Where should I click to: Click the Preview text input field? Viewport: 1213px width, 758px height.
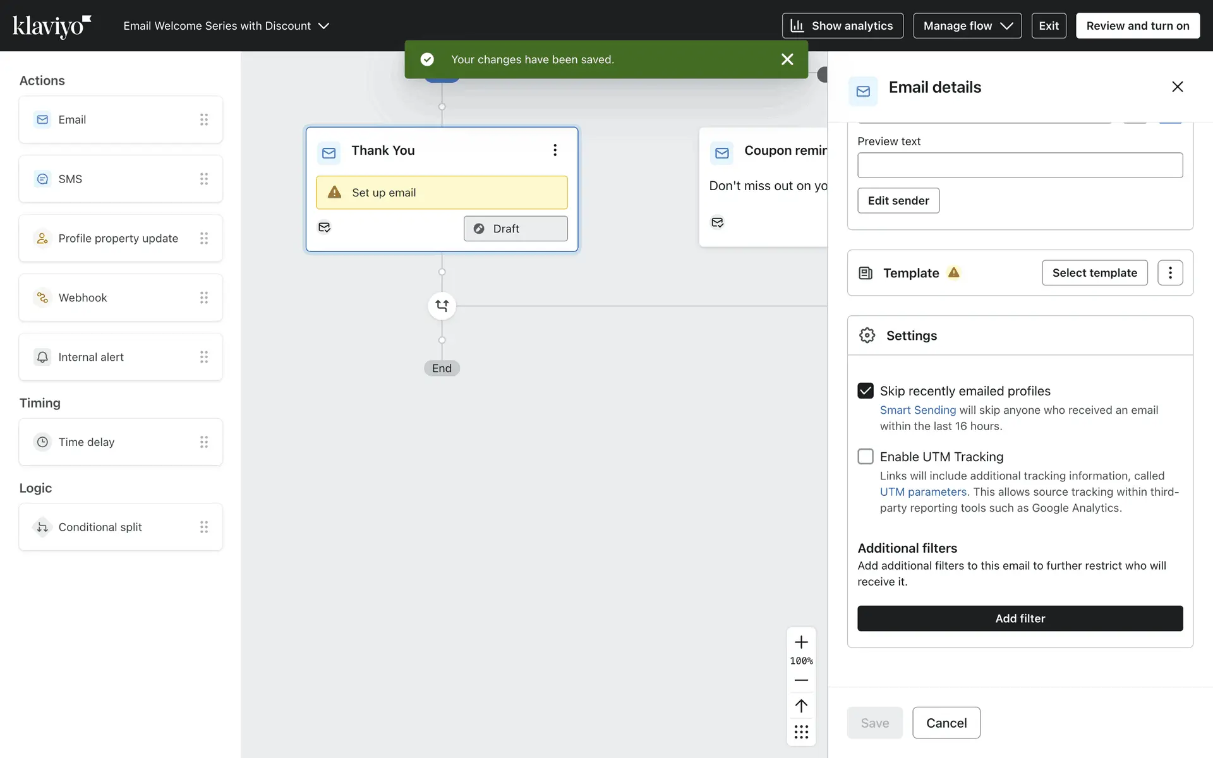[x=1020, y=165]
